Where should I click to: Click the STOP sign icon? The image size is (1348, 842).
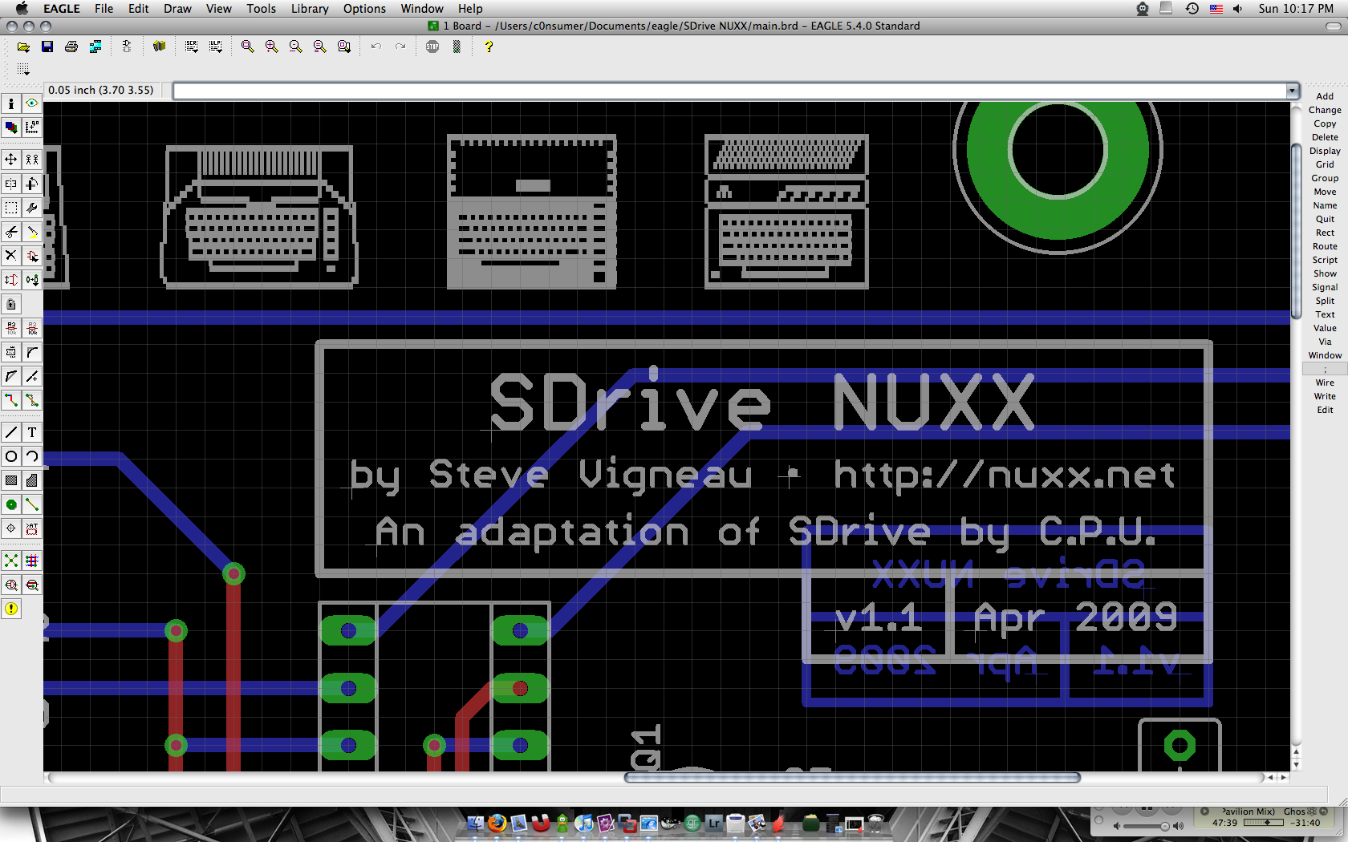[x=432, y=47]
